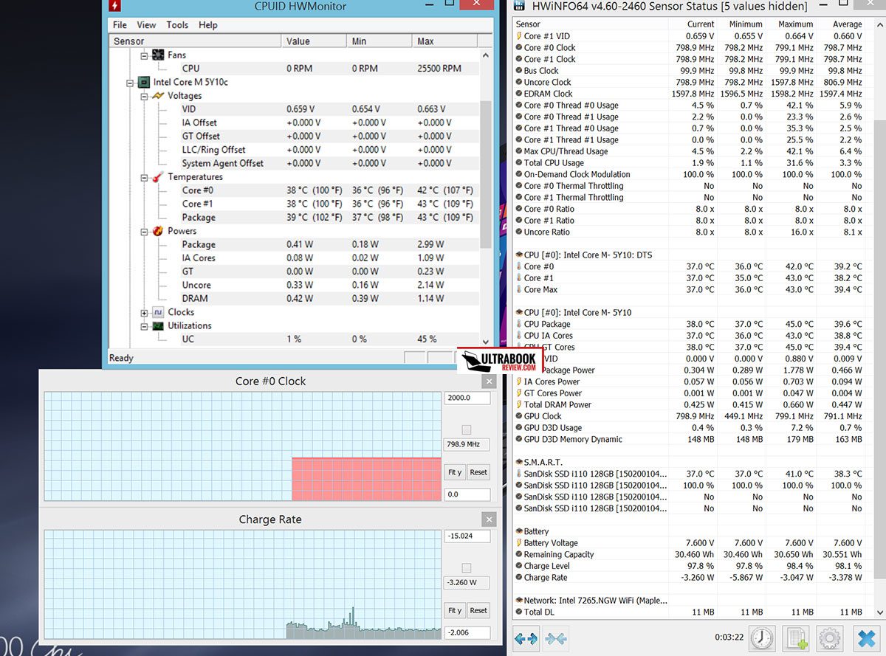Click Fit y in Charge Rate graph
This screenshot has width=886, height=656.
coord(455,610)
